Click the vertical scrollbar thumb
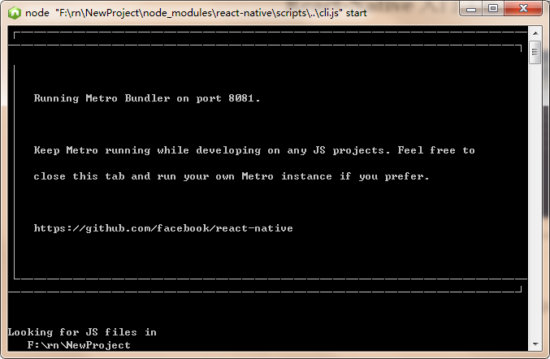 (x=535, y=52)
